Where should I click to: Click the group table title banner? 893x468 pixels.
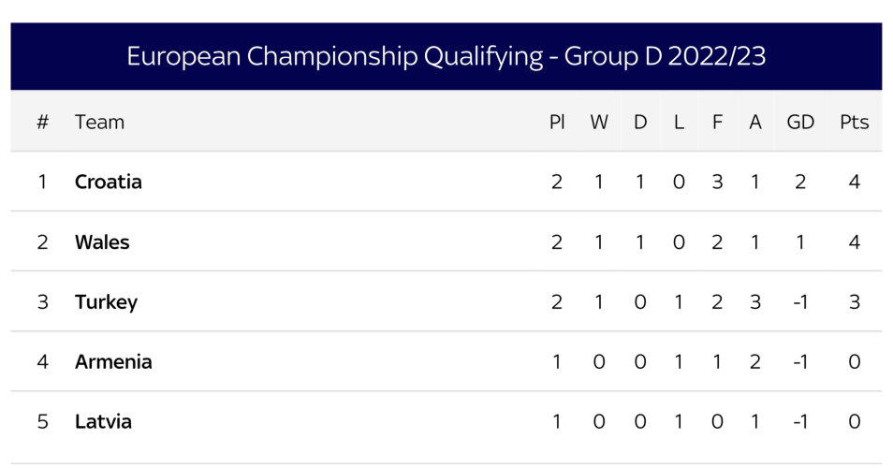point(446,57)
